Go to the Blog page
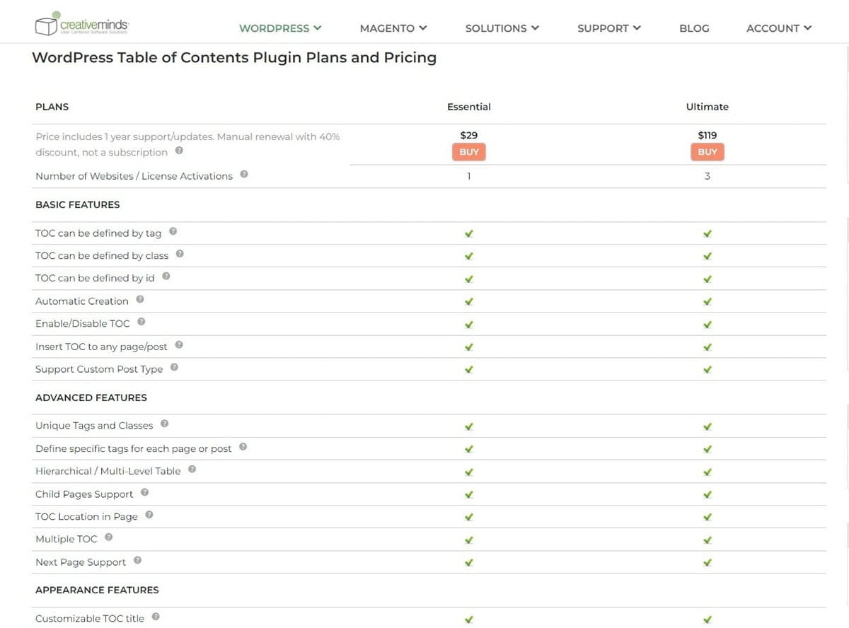 pyautogui.click(x=694, y=28)
